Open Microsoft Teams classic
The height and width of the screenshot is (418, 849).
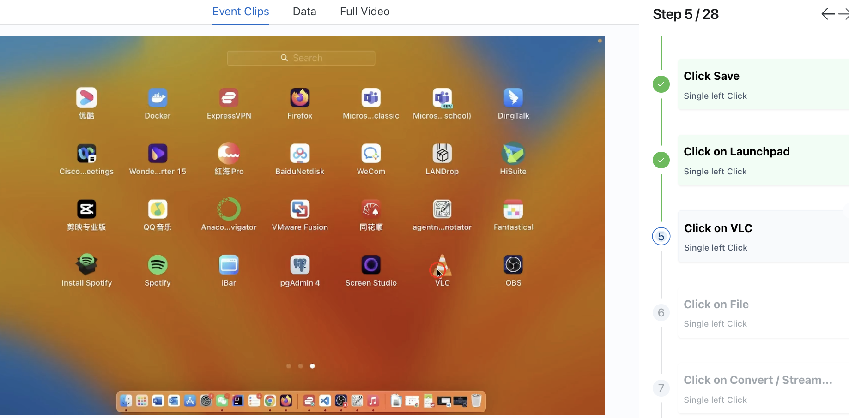point(371,97)
